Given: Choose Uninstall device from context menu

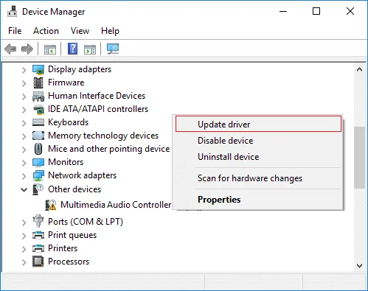Looking at the screenshot, I should (258, 157).
